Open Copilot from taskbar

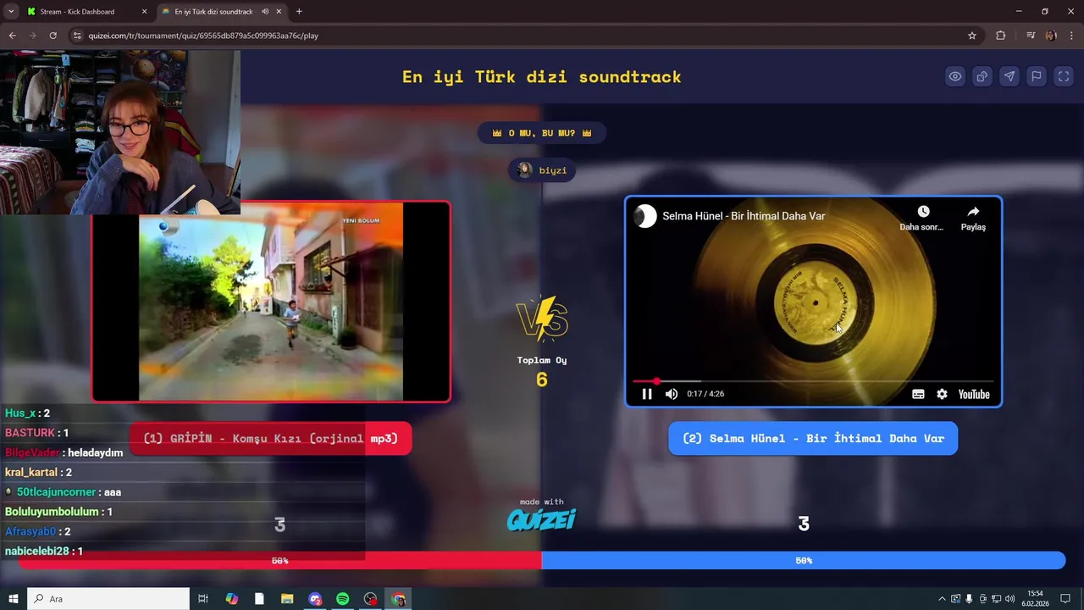(232, 599)
